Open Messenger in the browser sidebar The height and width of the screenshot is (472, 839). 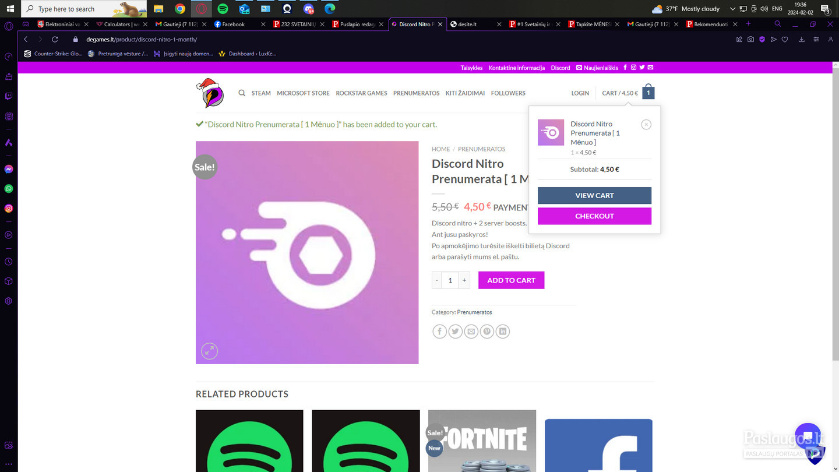pyautogui.click(x=9, y=169)
